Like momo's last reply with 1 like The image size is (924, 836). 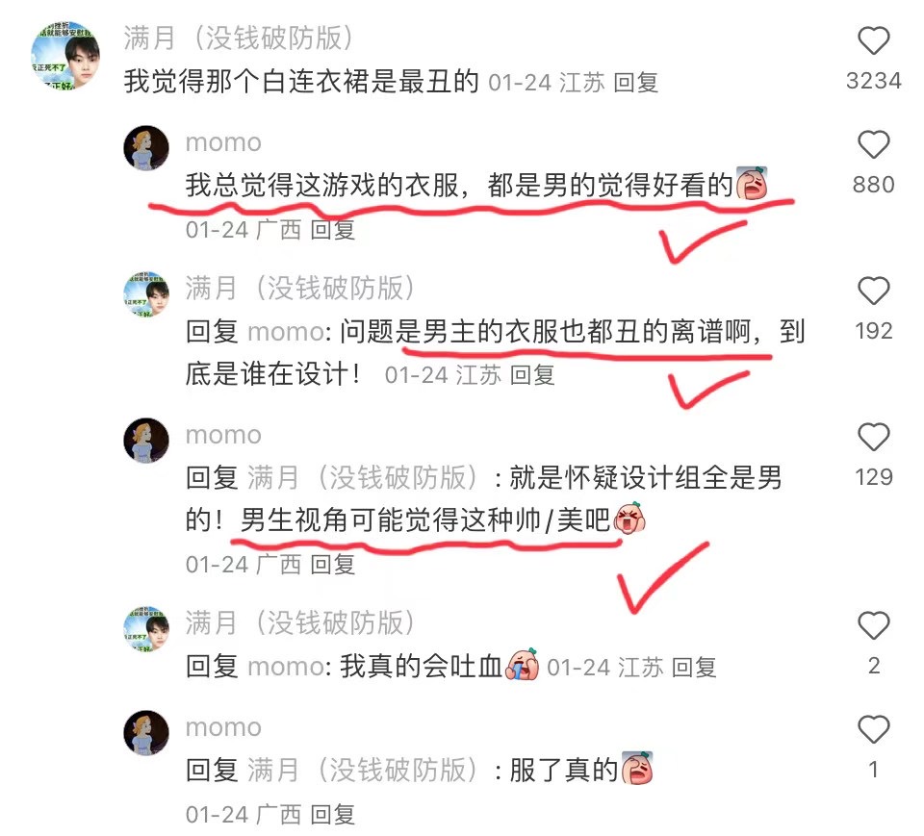pos(873,729)
